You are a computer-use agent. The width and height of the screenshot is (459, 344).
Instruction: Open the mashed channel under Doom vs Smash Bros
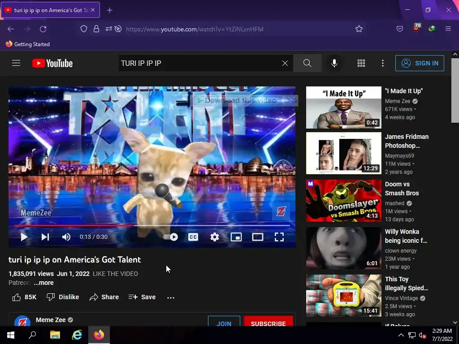(394, 203)
